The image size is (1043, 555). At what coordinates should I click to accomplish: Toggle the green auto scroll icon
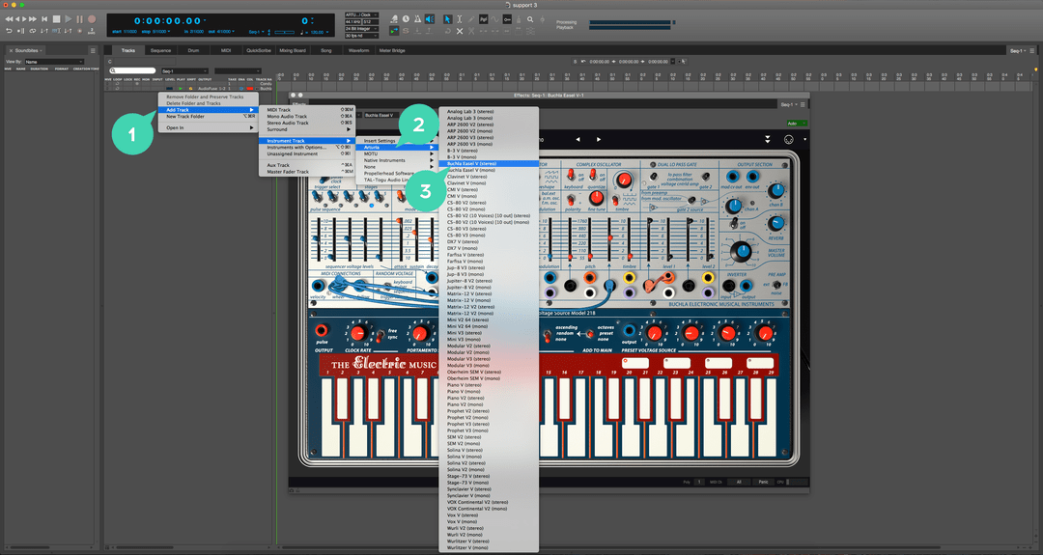[394, 31]
